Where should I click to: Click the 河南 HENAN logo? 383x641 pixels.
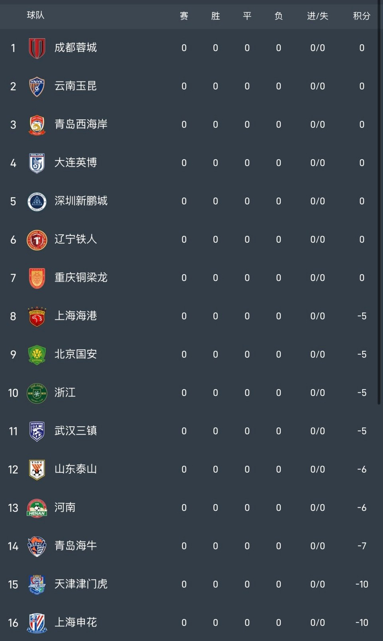(37, 508)
